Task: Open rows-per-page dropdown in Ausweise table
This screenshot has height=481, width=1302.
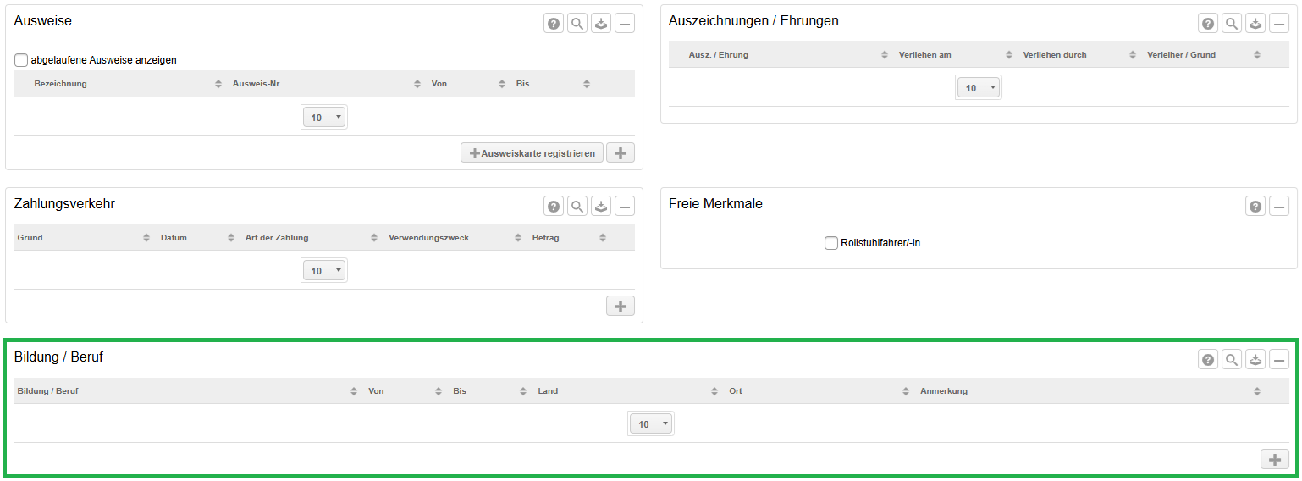Action: 324,118
